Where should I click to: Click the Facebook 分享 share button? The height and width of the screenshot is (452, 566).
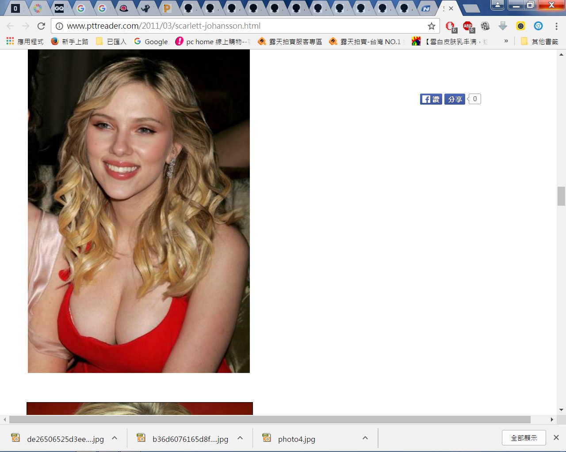[455, 99]
